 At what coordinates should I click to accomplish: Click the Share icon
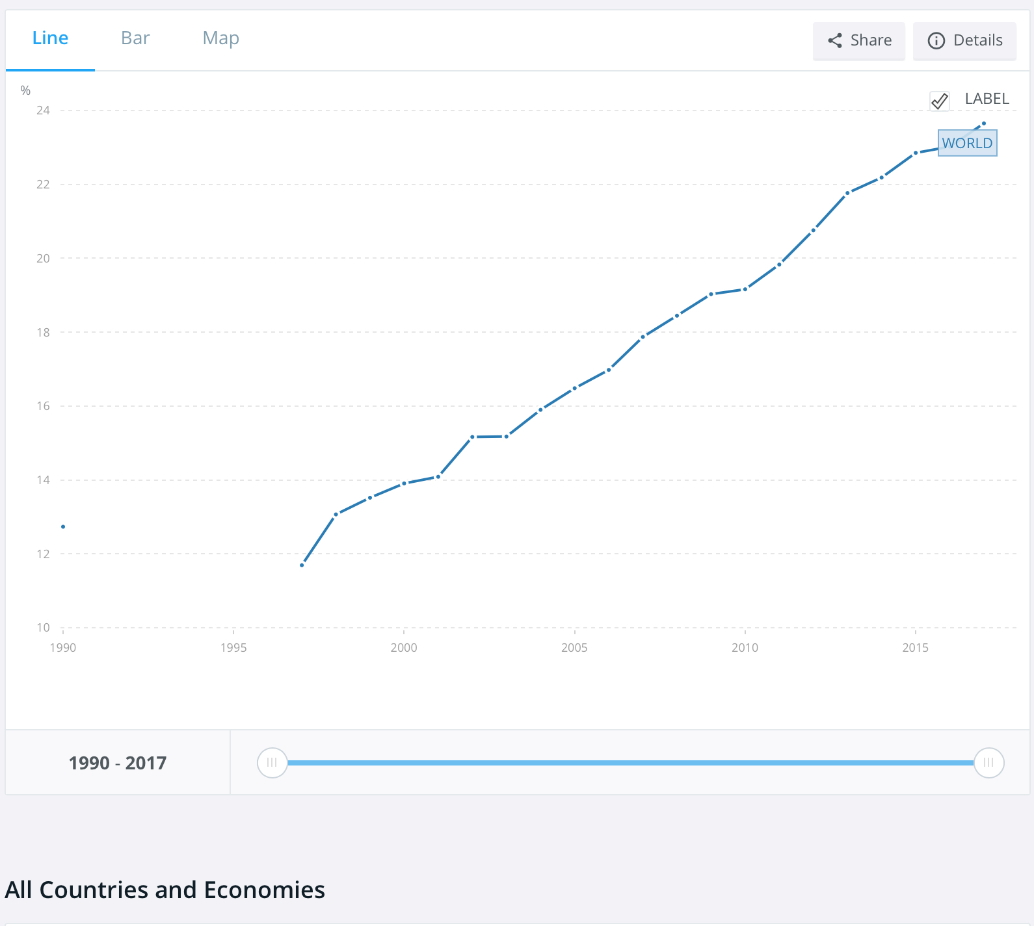click(835, 40)
